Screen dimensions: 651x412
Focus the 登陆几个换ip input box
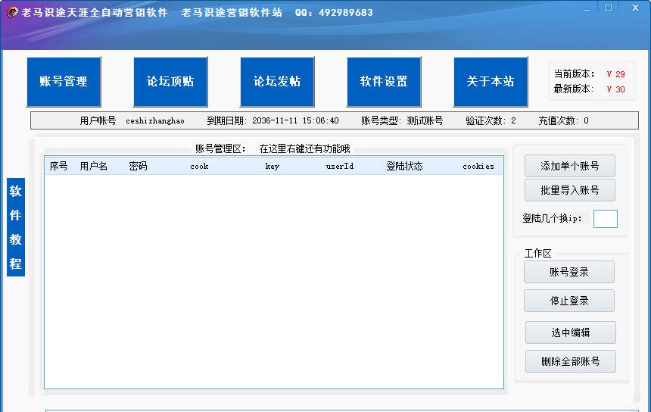click(x=605, y=219)
